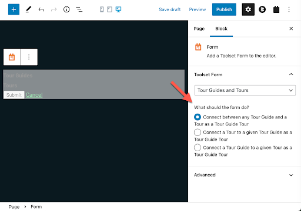Open the round black-and-white plugin icon
This screenshot has width=301, height=211.
(x=262, y=9)
